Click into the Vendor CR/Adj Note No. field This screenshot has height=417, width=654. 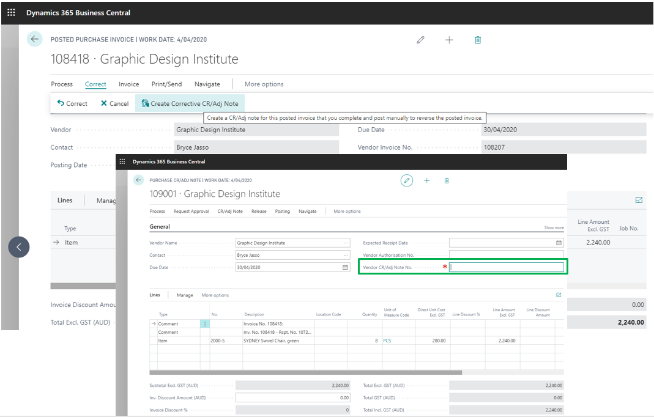coord(506,267)
